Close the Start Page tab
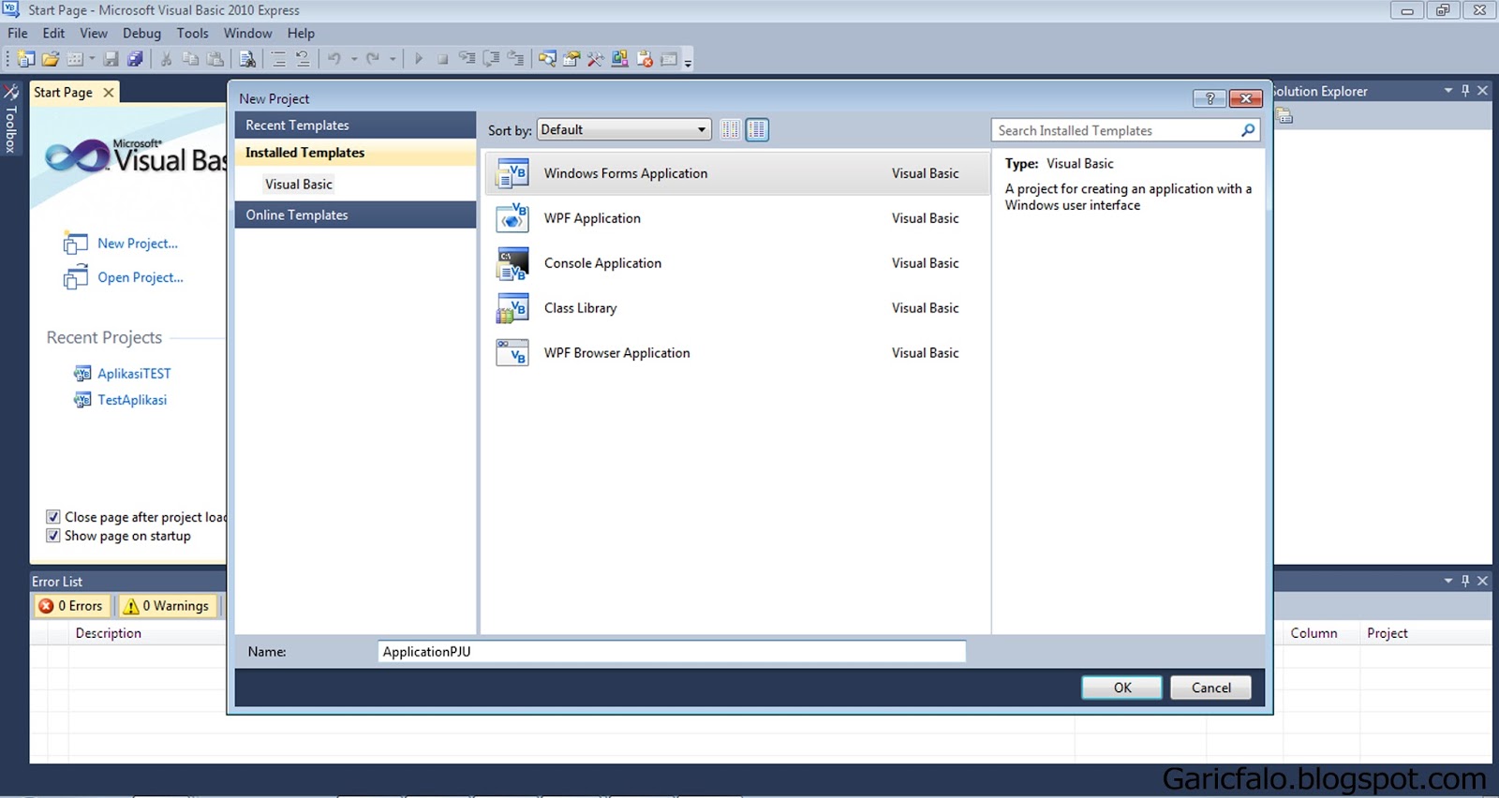This screenshot has width=1499, height=798. (x=109, y=92)
